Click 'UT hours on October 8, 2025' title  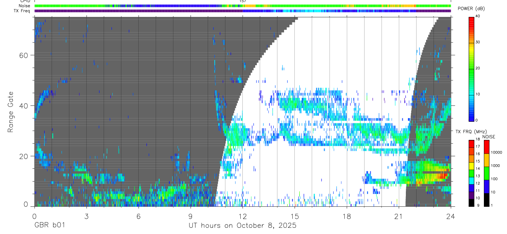click(242, 226)
